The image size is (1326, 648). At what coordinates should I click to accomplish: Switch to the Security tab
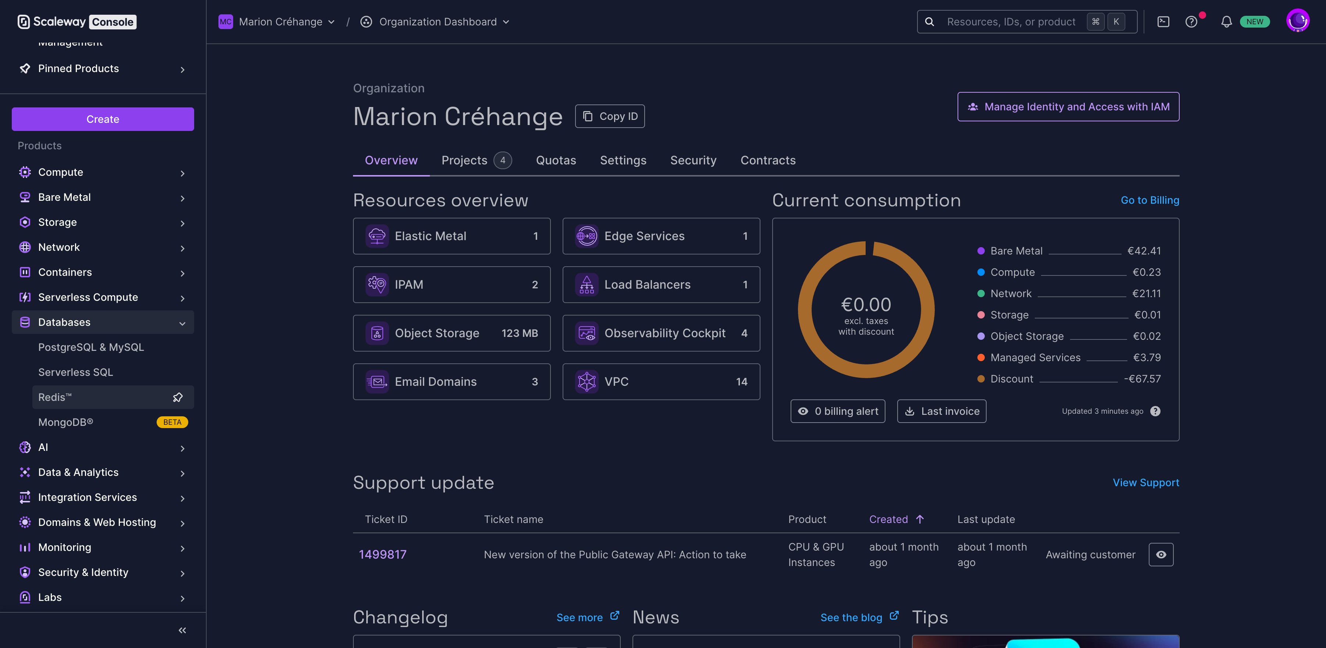tap(693, 160)
